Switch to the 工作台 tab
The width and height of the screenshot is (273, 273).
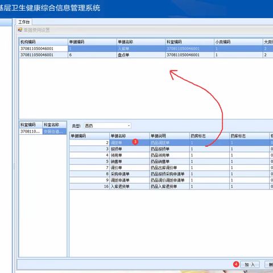pos(24,22)
